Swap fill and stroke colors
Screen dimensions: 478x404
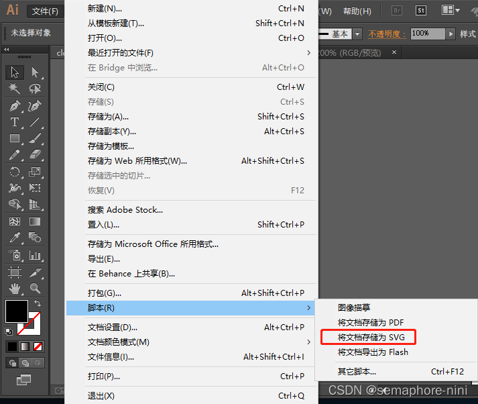[x=38, y=303]
